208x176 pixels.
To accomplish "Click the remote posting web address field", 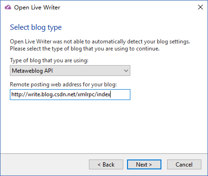I will [70, 94].
